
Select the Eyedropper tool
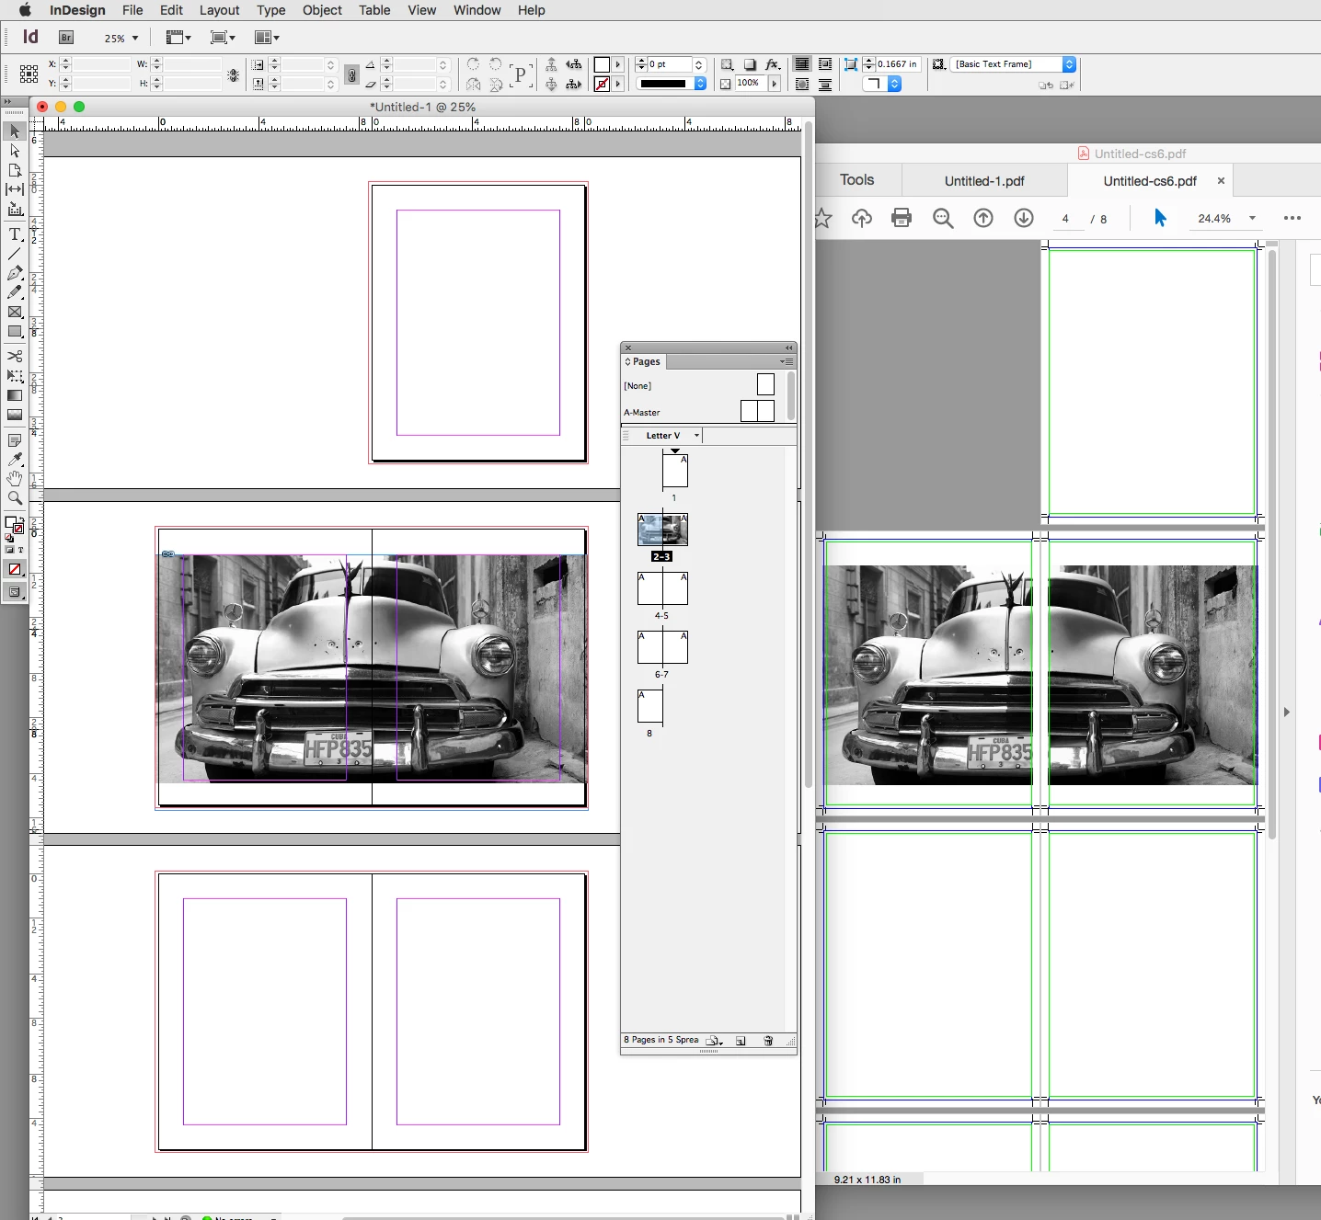(x=15, y=460)
